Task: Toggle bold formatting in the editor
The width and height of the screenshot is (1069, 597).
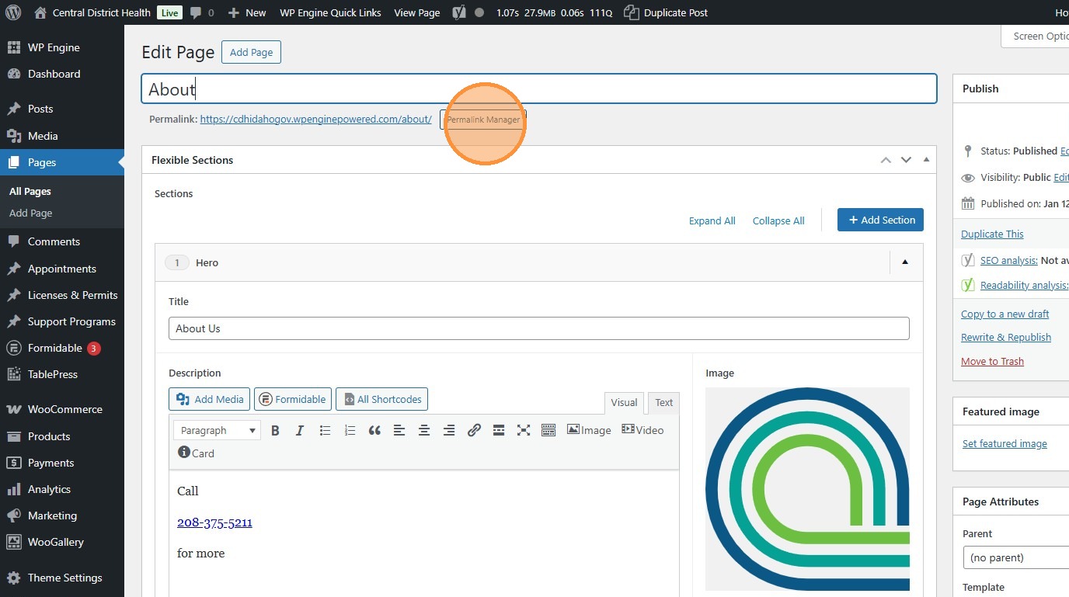Action: [275, 430]
